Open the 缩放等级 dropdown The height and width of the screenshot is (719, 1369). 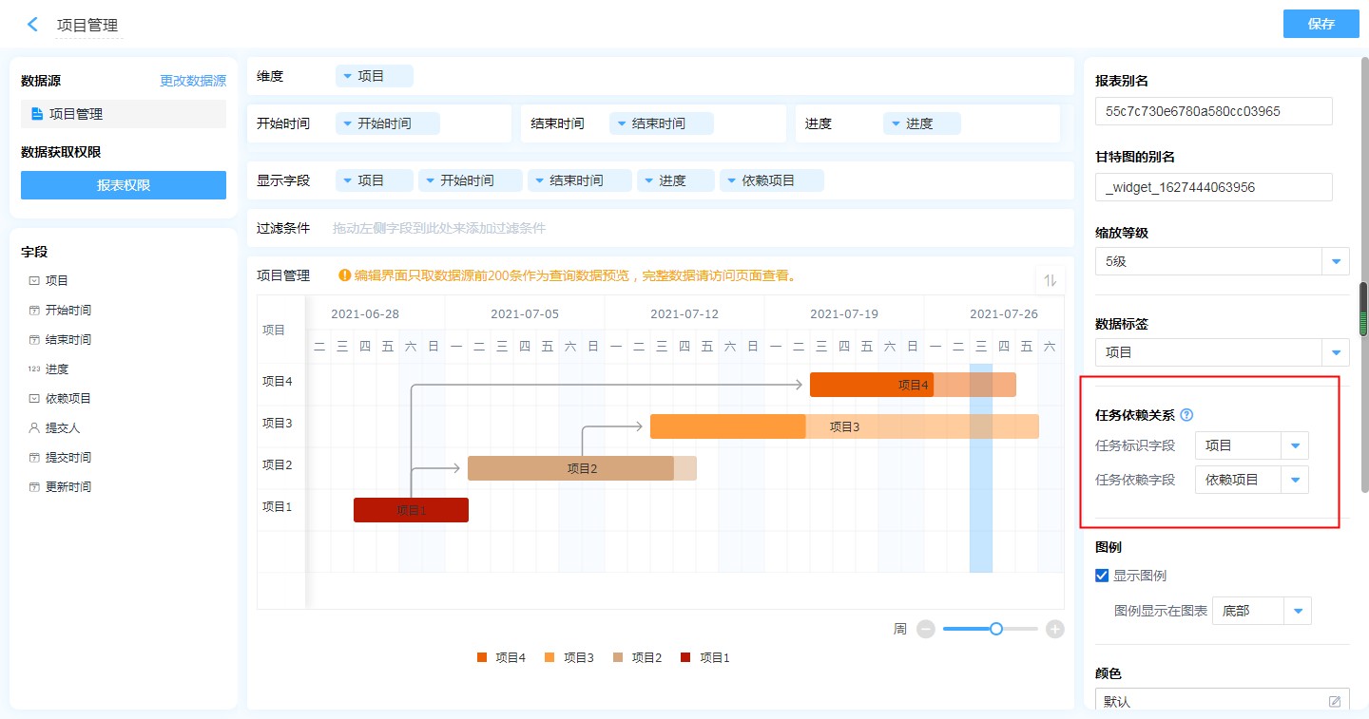[1336, 261]
